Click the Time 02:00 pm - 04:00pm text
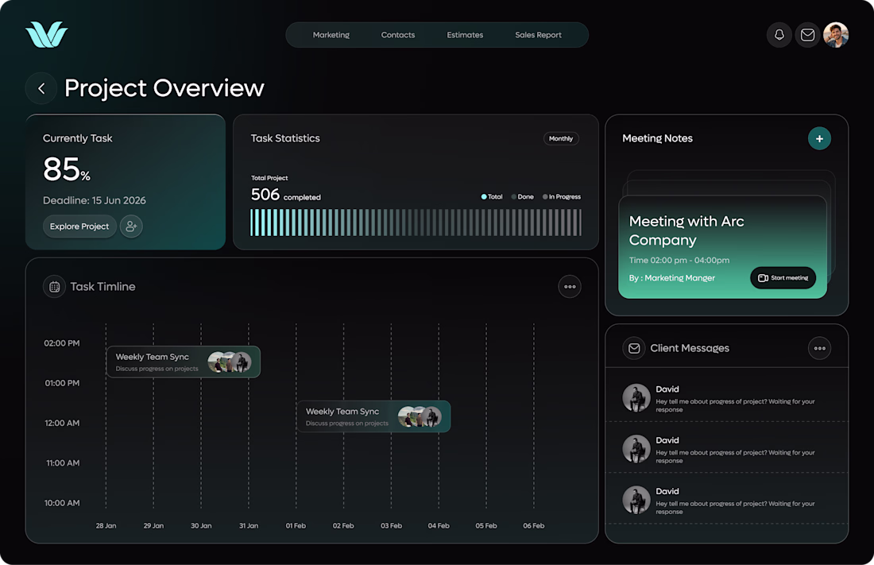 click(x=679, y=261)
